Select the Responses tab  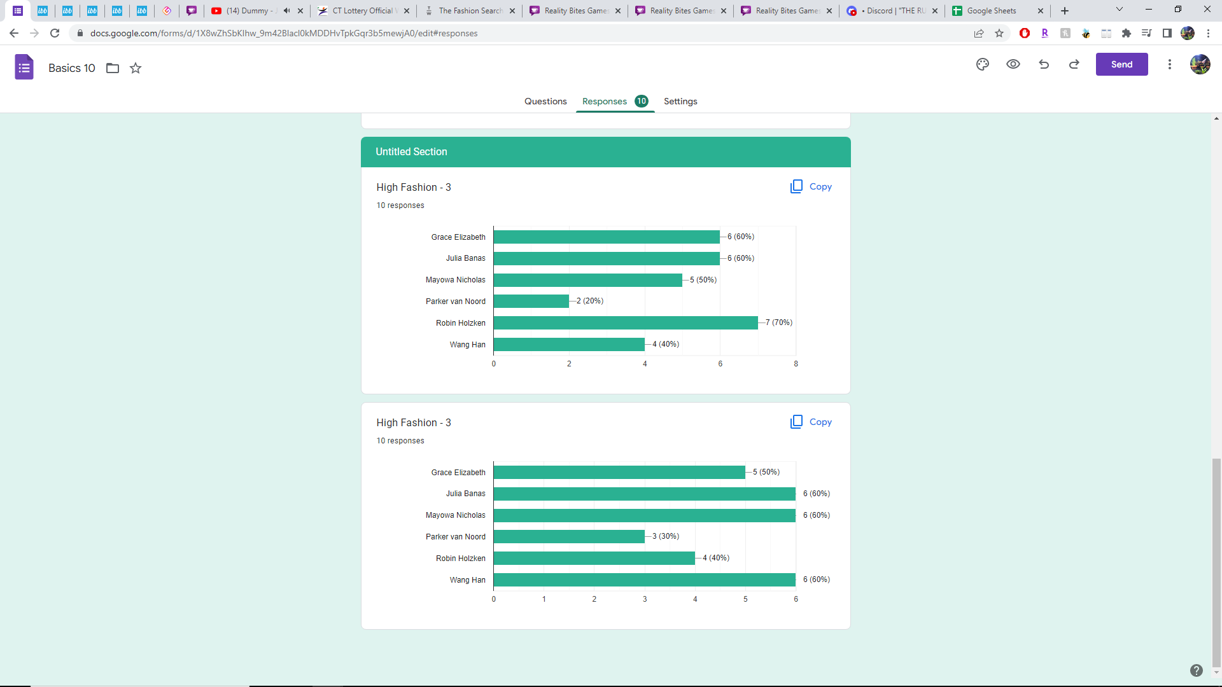coord(605,101)
